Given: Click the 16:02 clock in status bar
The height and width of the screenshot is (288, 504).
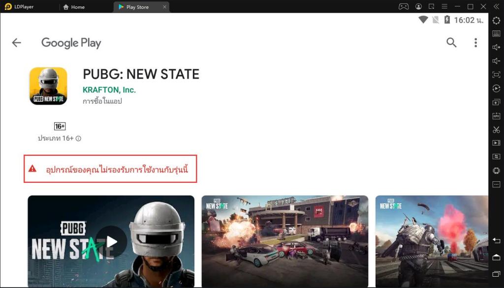Looking at the screenshot, I should pos(469,20).
